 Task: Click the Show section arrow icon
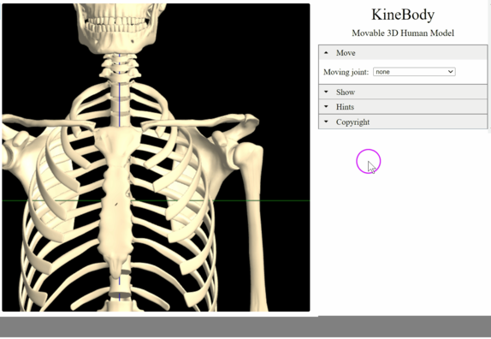coord(326,92)
